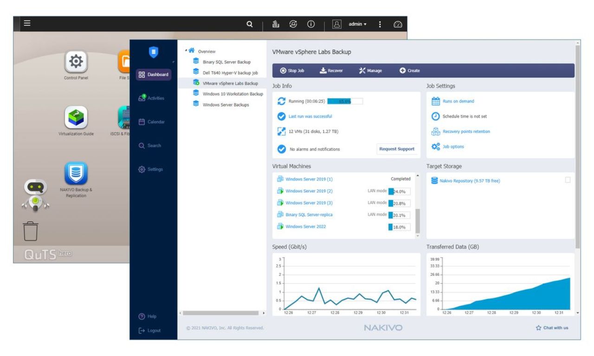The height and width of the screenshot is (356, 594).
Task: Open the info notifications icon in QuTS bar
Action: point(310,25)
